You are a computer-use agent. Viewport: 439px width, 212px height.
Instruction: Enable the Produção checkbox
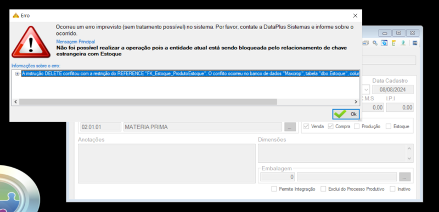coord(357,126)
